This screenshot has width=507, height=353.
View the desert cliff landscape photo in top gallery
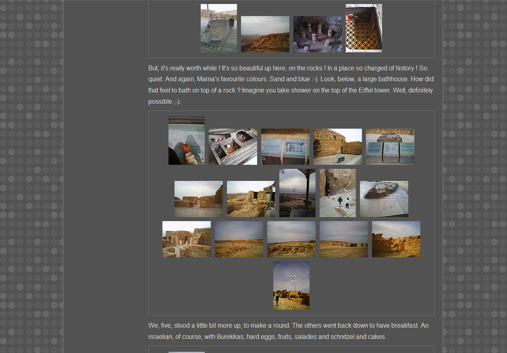pyautogui.click(x=265, y=34)
